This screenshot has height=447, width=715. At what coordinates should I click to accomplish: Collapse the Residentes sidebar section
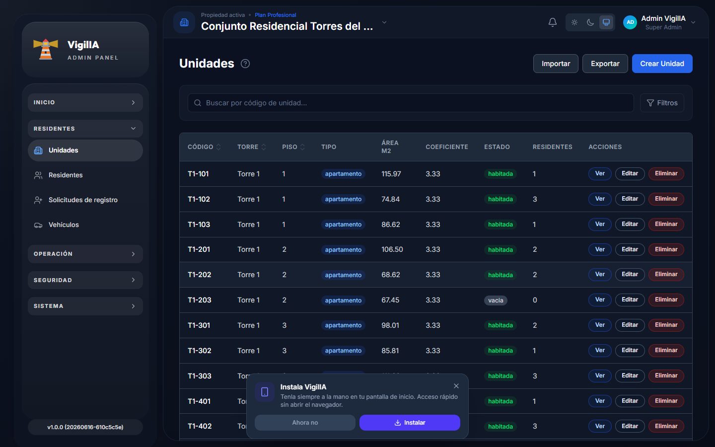85,129
